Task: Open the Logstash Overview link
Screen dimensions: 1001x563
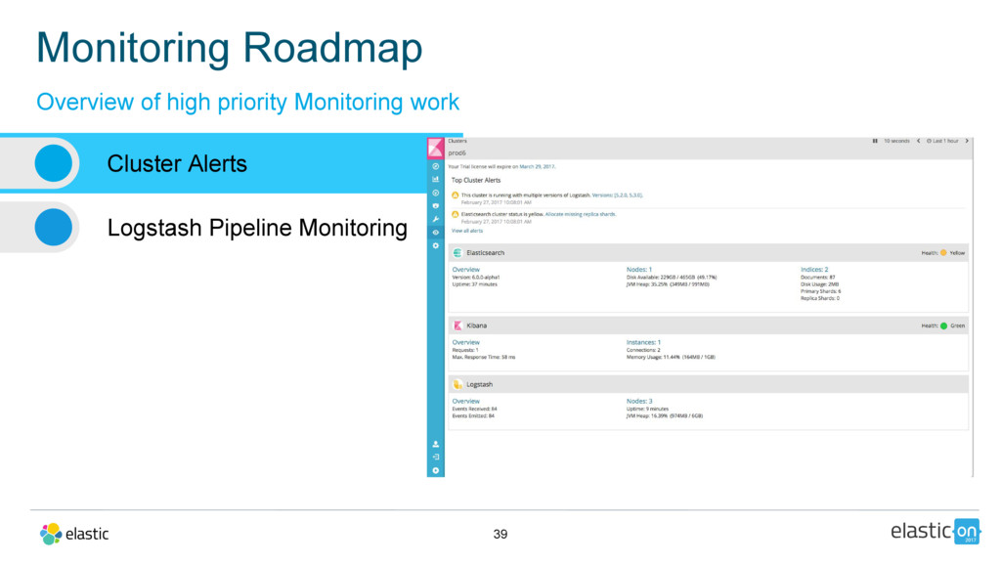Action: [466, 401]
